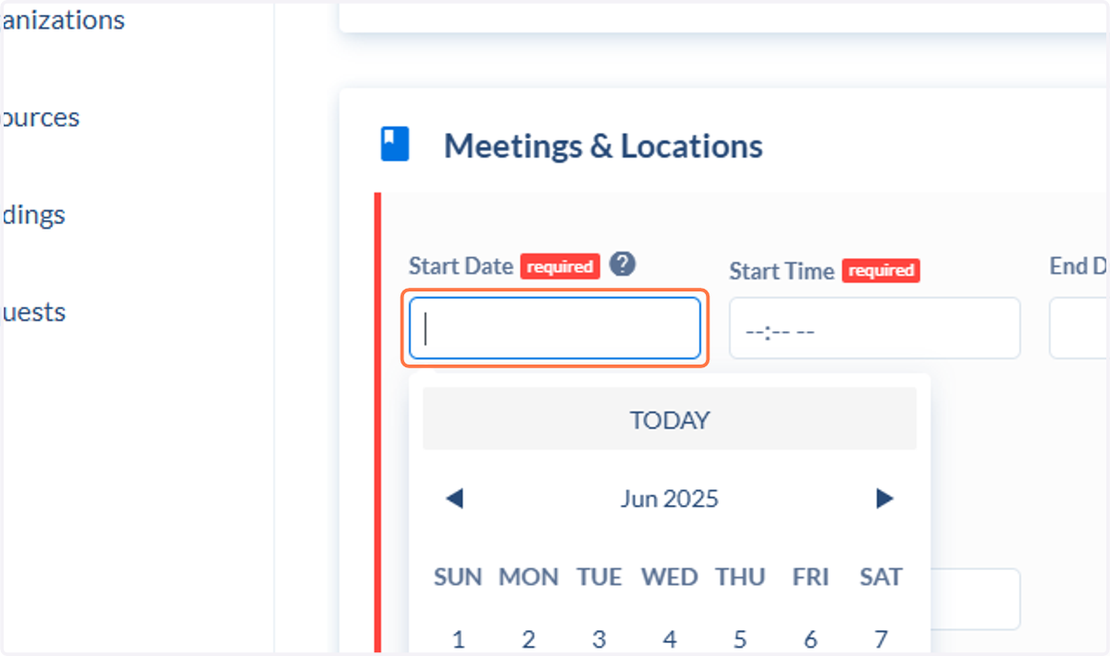Go to previous month in calendar
Viewport: 1110px width, 656px height.
(x=454, y=500)
